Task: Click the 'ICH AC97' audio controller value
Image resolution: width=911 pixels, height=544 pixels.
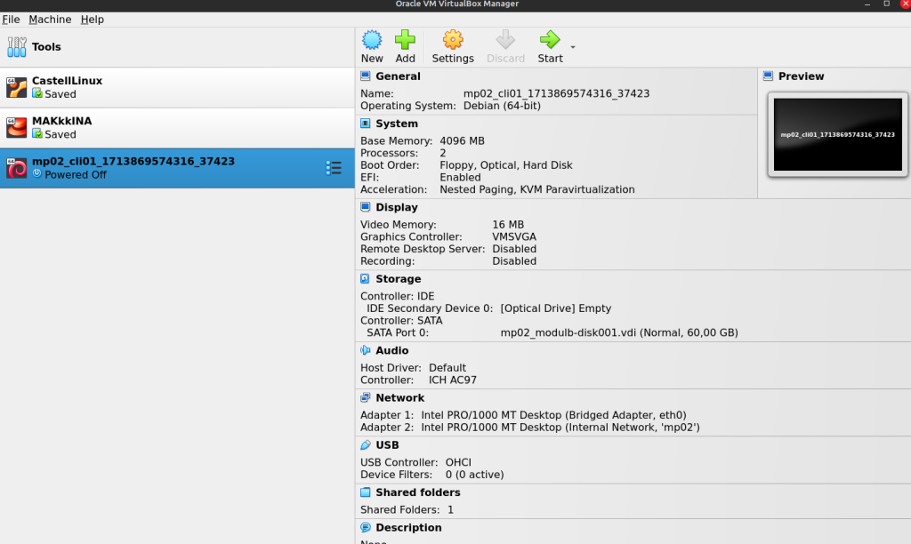Action: [453, 380]
